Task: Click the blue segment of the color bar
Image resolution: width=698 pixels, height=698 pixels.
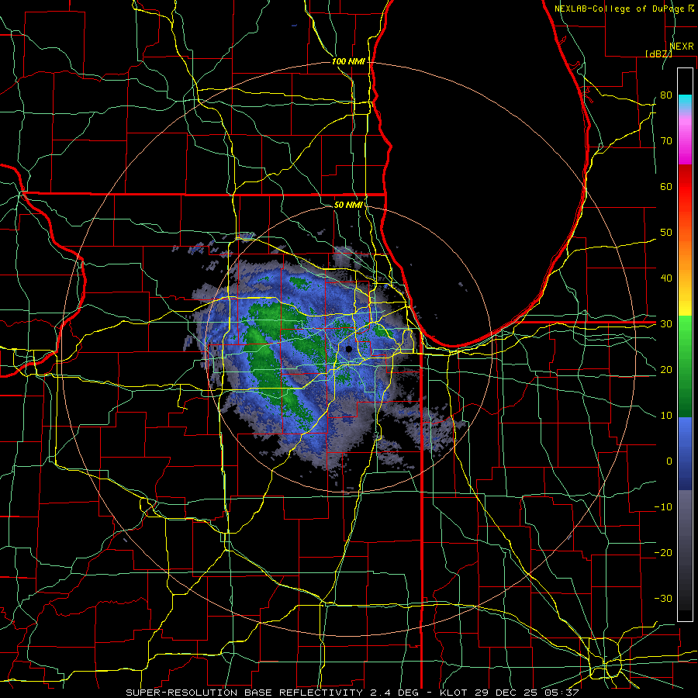Action: (685, 453)
